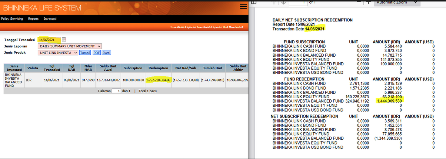The width and height of the screenshot is (446, 159).
Task: Go to previous PDF page arrow
Action: click(x=274, y=2)
